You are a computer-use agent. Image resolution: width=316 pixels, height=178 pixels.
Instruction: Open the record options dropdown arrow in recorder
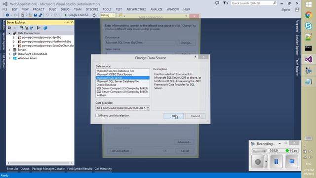(266, 162)
